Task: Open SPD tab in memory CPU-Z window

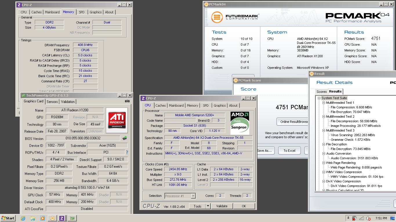Action: [82, 12]
